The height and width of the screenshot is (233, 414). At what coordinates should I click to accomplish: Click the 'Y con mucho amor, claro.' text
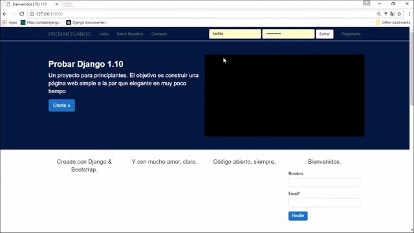(164, 162)
